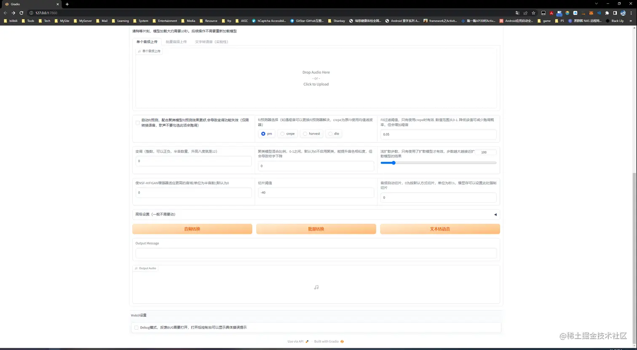
Task: Select the harvest f0 predictor
Action: pos(311,134)
